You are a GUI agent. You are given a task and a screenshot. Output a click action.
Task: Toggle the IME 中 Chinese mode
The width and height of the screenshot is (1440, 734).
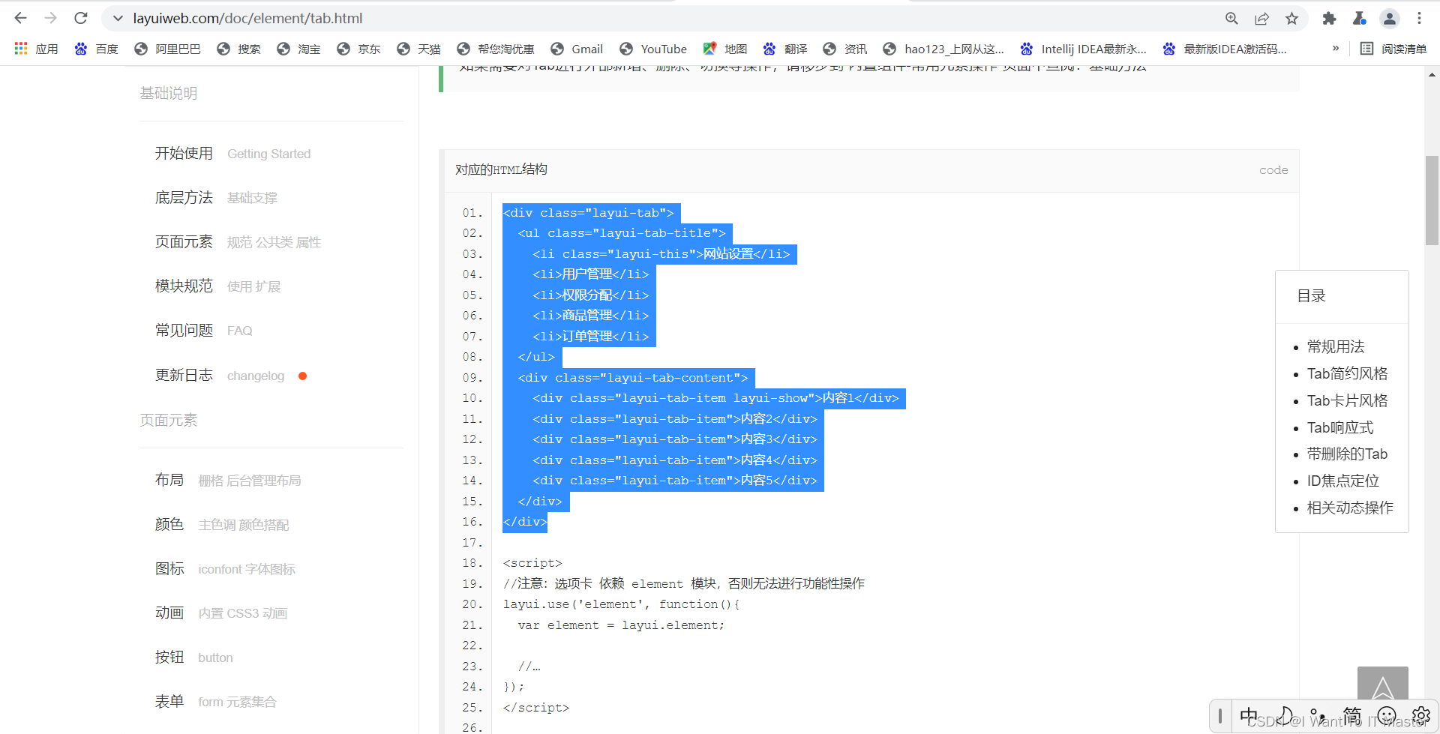pyautogui.click(x=1249, y=716)
